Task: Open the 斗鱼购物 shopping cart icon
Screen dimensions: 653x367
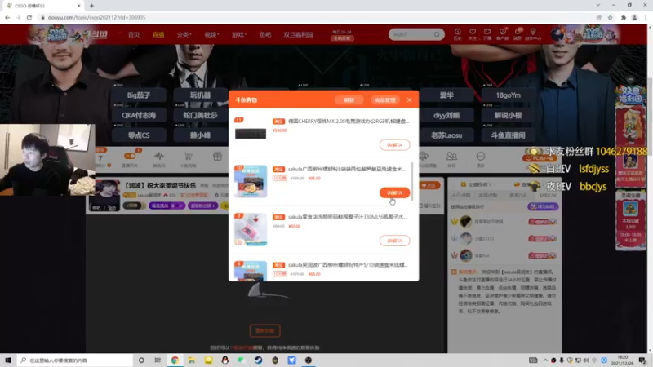Action: 189,157
